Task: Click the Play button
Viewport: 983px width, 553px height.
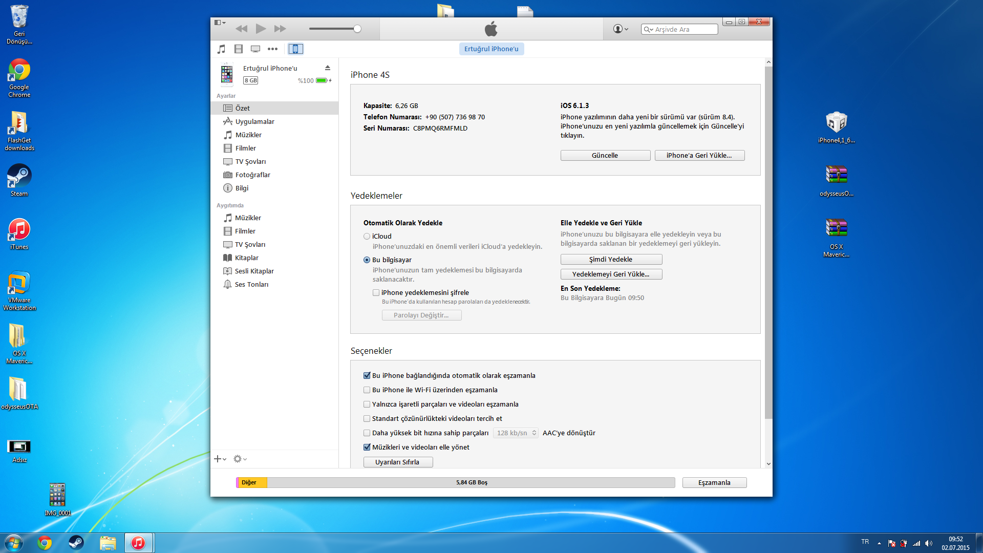Action: (x=261, y=29)
